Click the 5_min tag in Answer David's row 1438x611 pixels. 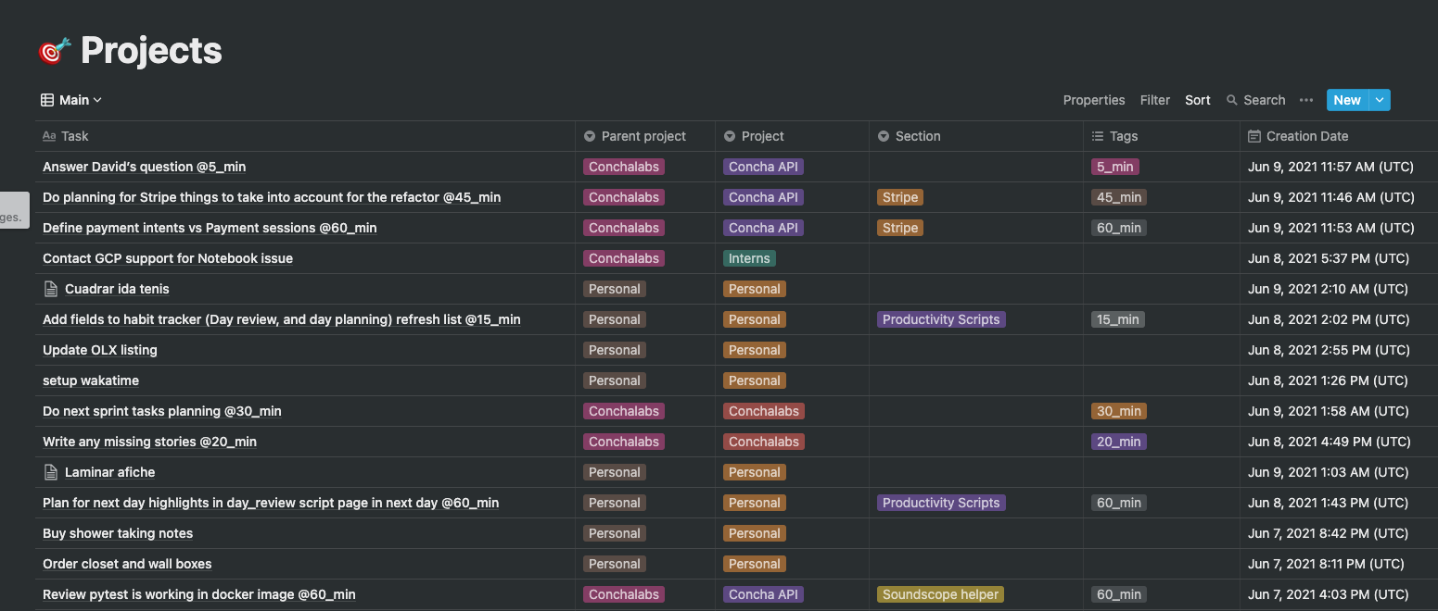(1115, 167)
